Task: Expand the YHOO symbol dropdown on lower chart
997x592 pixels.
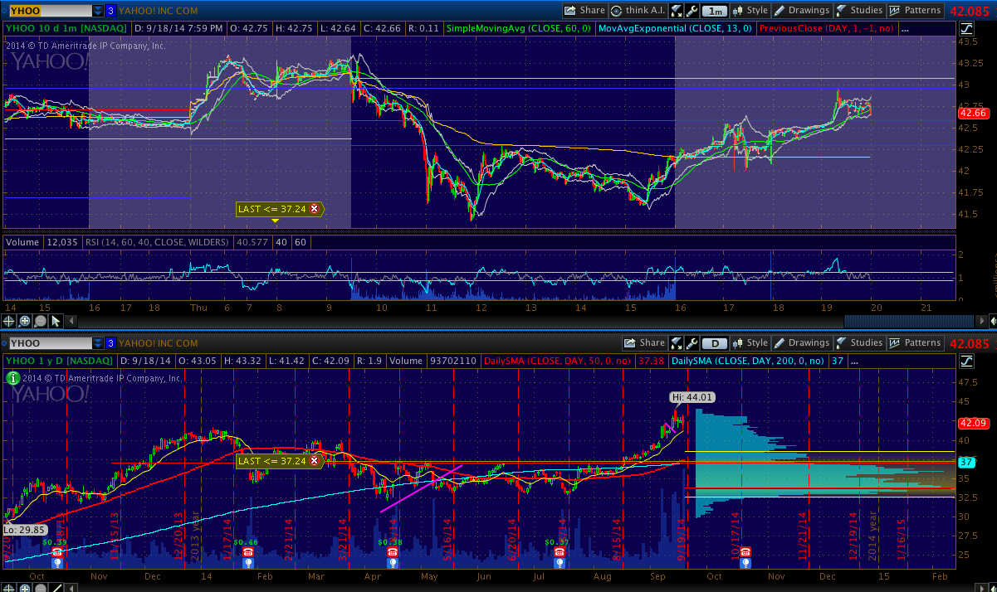Action: point(98,343)
